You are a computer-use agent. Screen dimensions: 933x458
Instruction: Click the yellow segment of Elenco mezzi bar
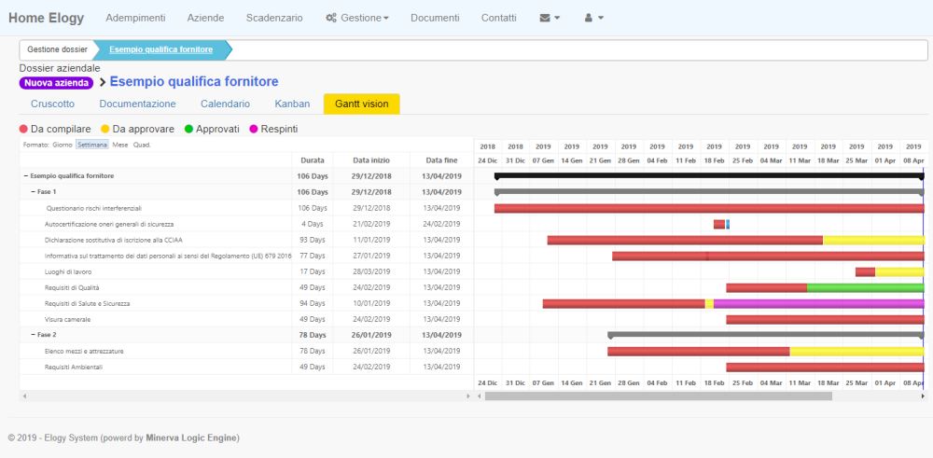click(856, 352)
